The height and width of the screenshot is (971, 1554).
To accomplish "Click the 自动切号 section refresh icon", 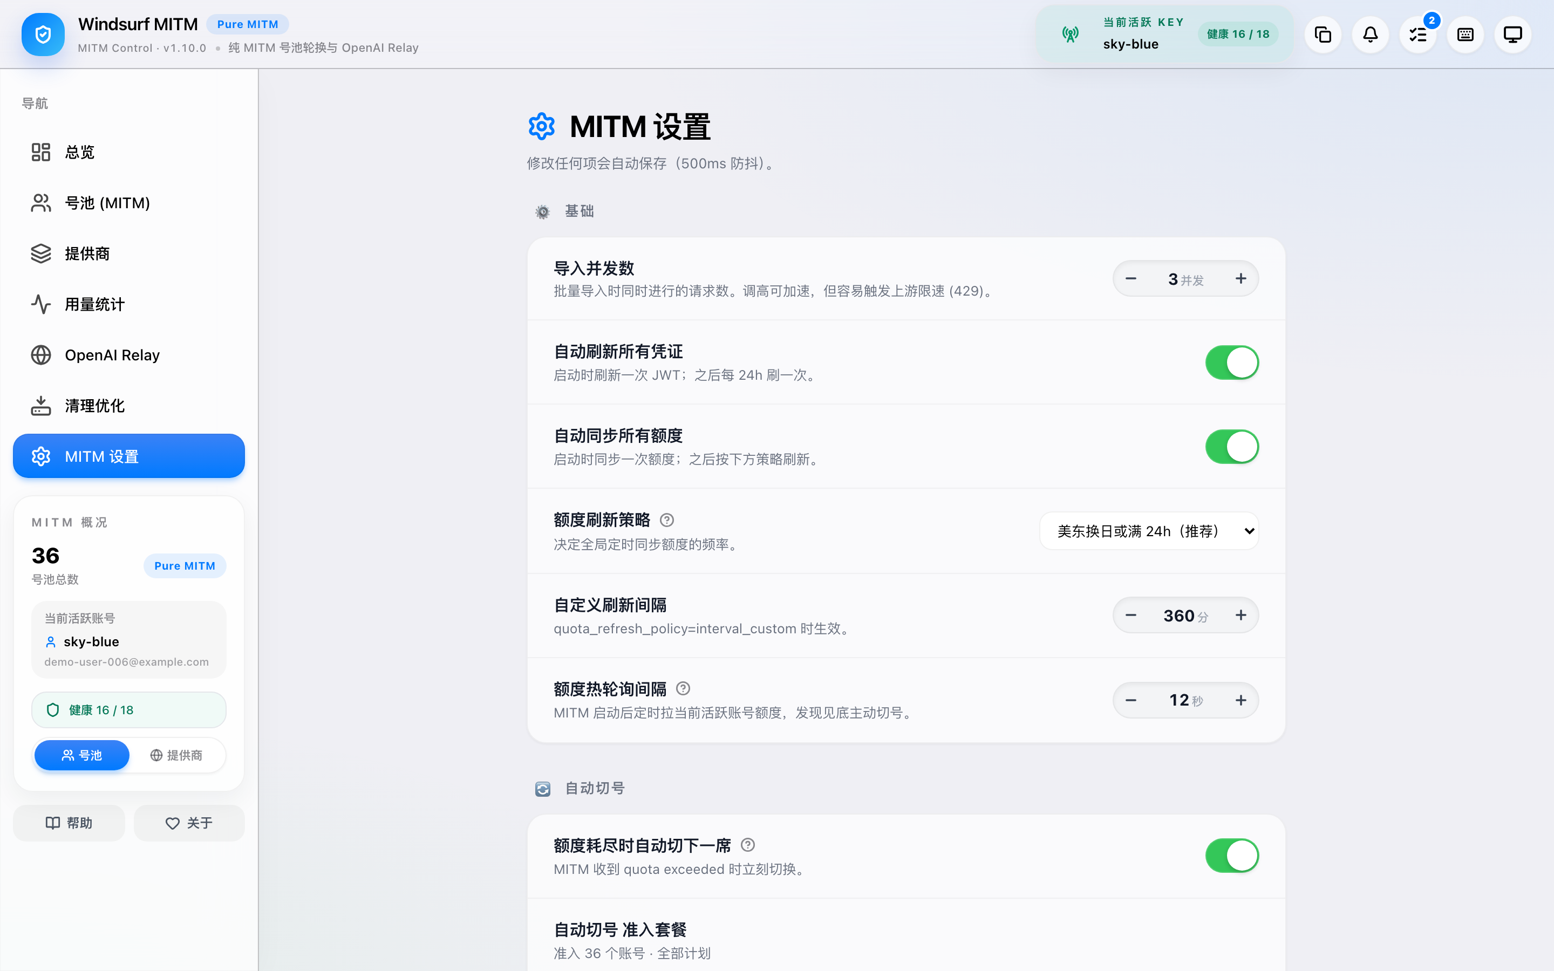I will pyautogui.click(x=543, y=789).
